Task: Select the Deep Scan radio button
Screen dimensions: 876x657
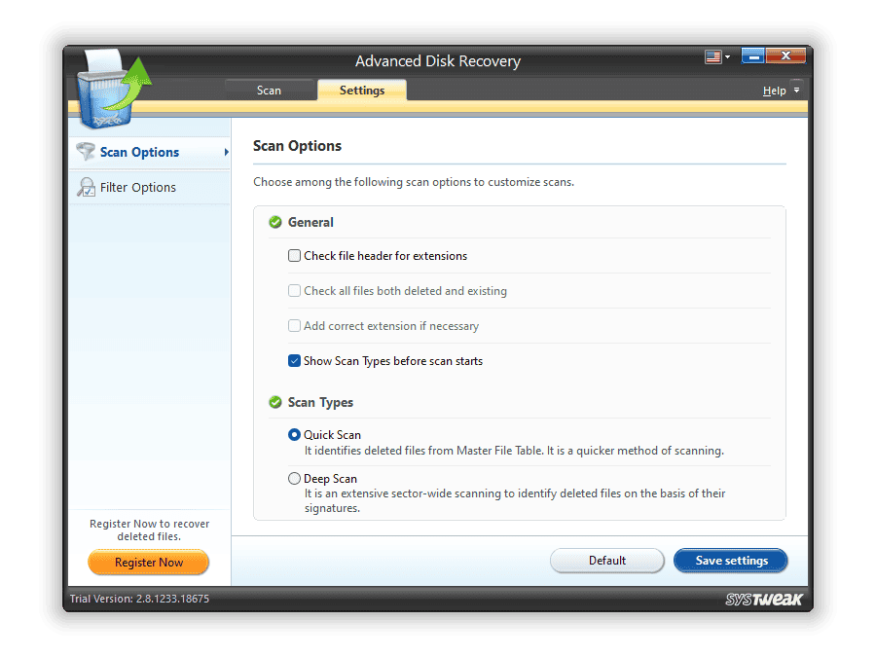Action: pos(294,479)
